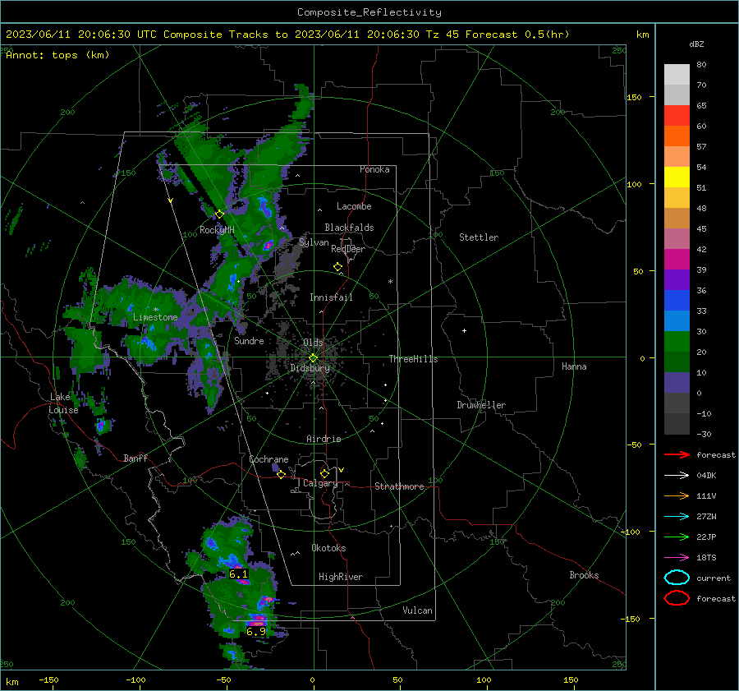Click the Airdrie city label
The width and height of the screenshot is (739, 691).
(x=324, y=439)
